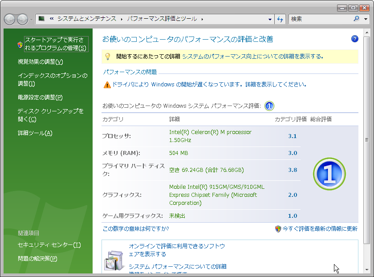Click the カテゴリ column header
374x277 pixels.
coord(113,119)
